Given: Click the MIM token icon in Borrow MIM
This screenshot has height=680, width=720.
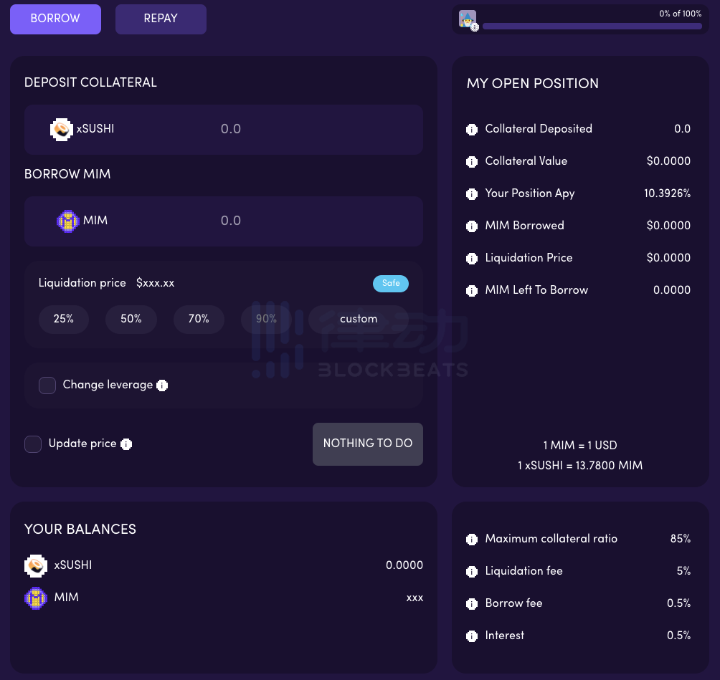Looking at the screenshot, I should (x=68, y=221).
